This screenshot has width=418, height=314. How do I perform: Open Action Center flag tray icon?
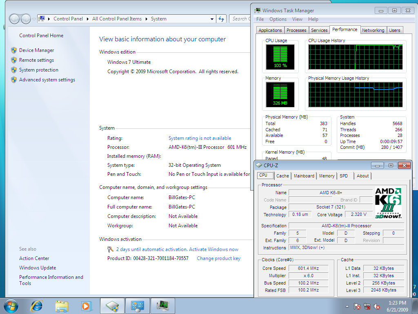[357, 306]
